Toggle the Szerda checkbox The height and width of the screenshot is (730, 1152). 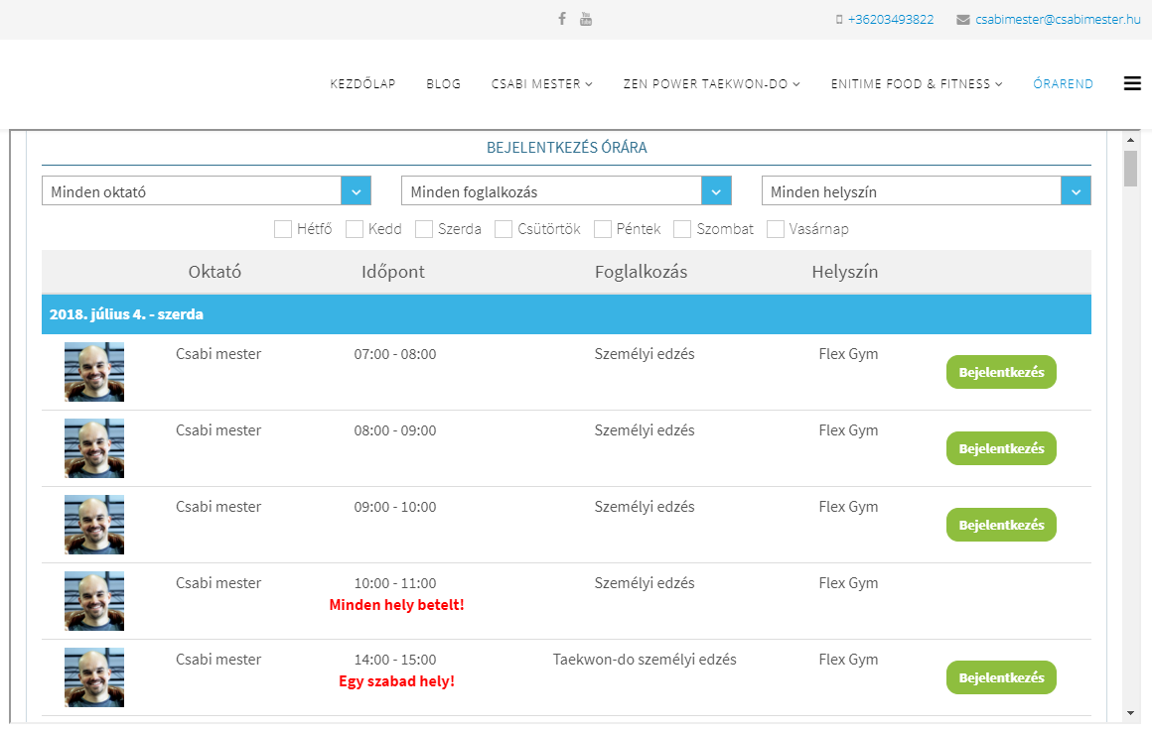[424, 229]
